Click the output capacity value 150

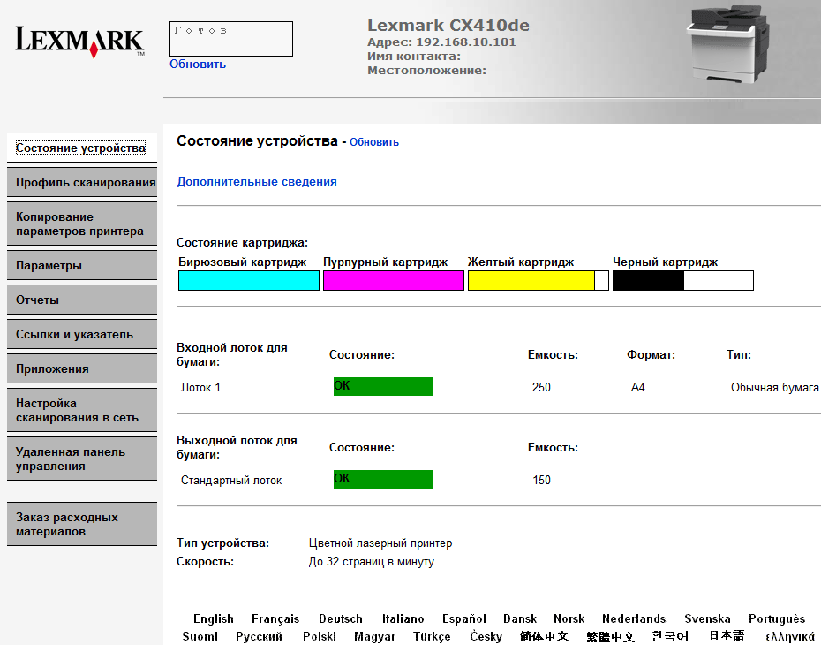point(541,480)
